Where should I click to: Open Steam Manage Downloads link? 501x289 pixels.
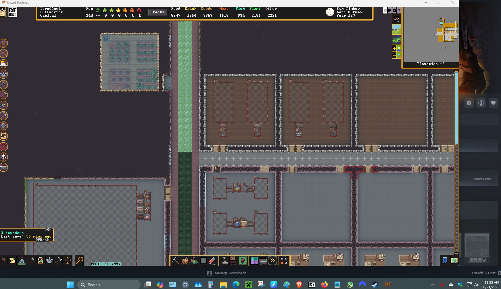coord(227,273)
